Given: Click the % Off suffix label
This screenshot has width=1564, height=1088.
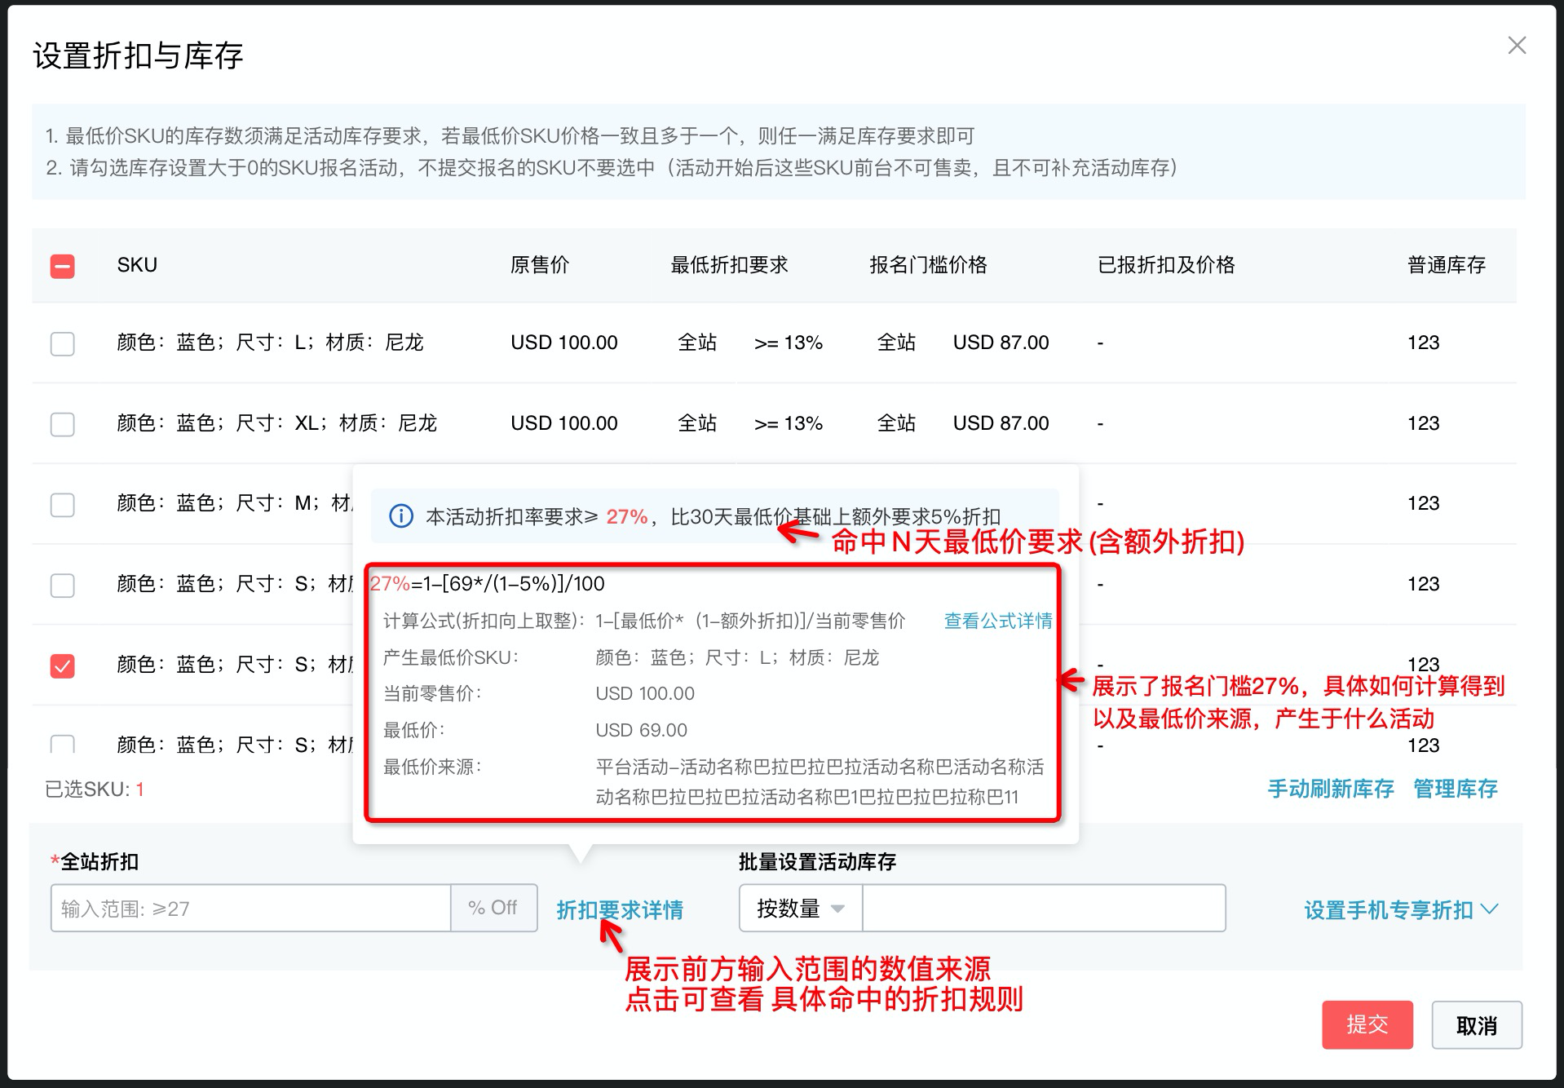Looking at the screenshot, I should click(x=493, y=908).
